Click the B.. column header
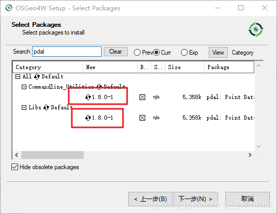This screenshot has width=277, height=214. (x=144, y=67)
